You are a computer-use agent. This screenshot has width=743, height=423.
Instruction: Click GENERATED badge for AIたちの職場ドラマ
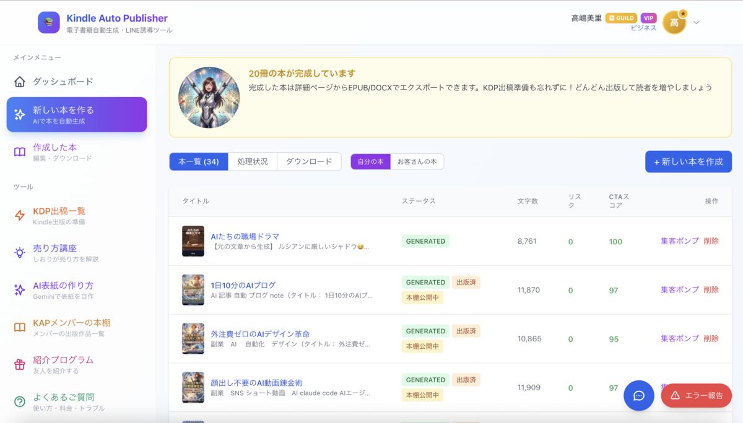click(x=425, y=241)
